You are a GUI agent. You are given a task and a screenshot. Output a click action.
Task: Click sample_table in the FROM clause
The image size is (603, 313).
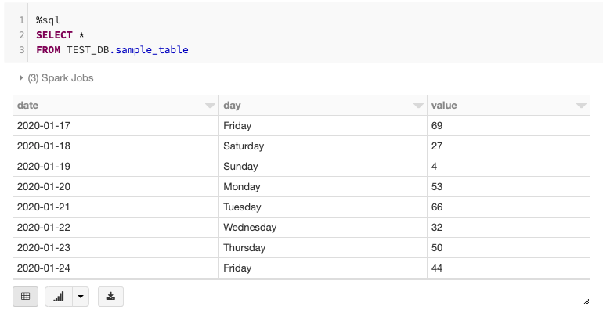coord(152,50)
